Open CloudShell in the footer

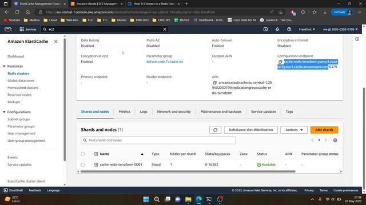click(13, 190)
